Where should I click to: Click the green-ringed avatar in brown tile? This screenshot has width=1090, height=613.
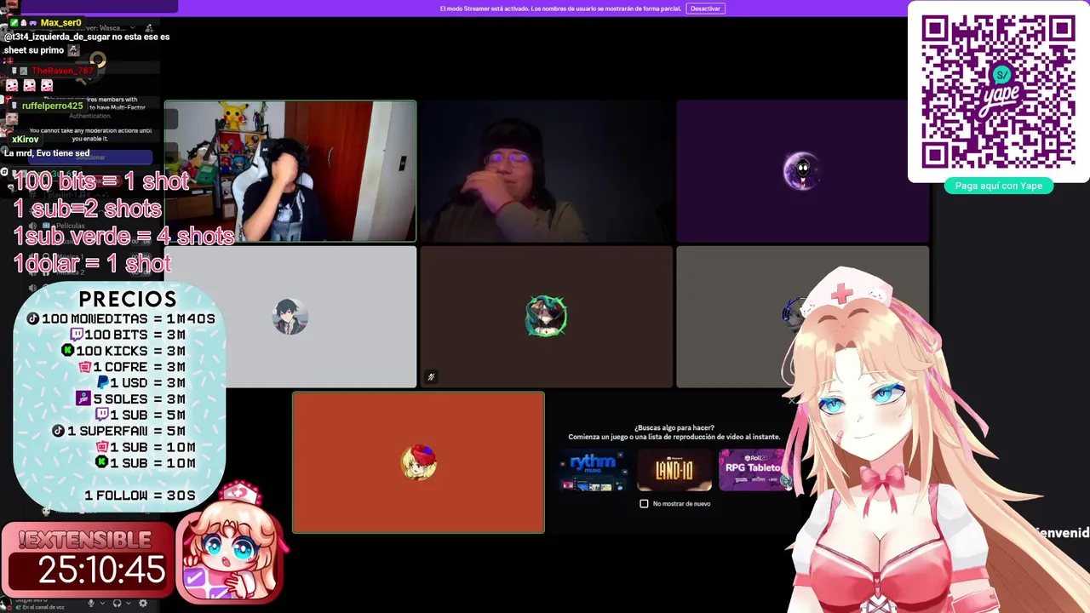point(546,317)
